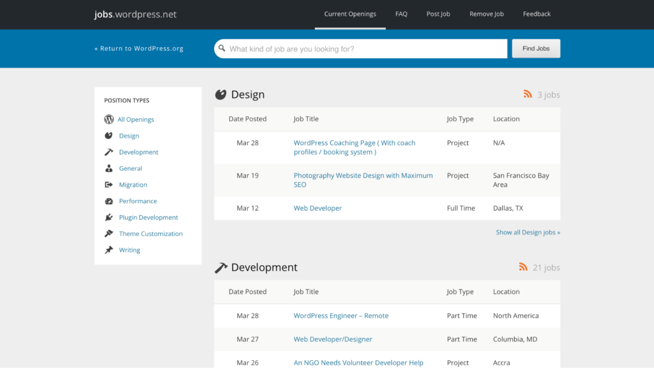Click the Development section heading text
The image size is (654, 368).
click(x=264, y=268)
